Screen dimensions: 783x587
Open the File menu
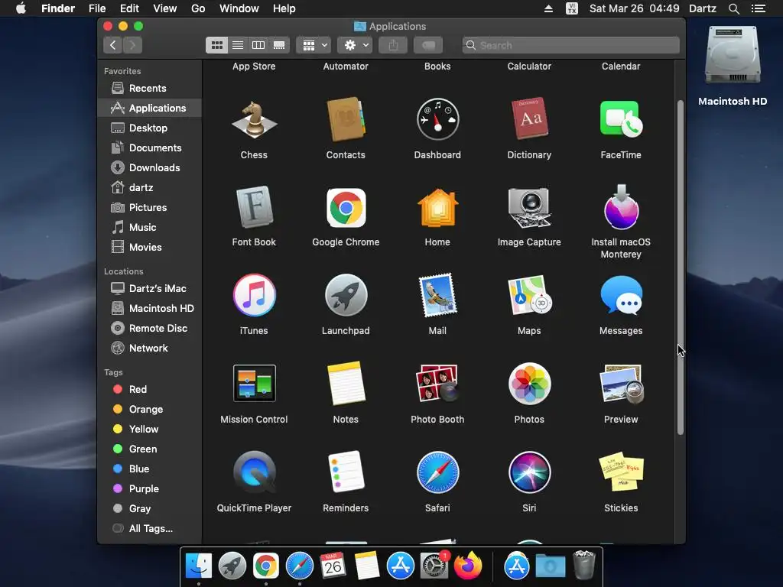pos(97,8)
